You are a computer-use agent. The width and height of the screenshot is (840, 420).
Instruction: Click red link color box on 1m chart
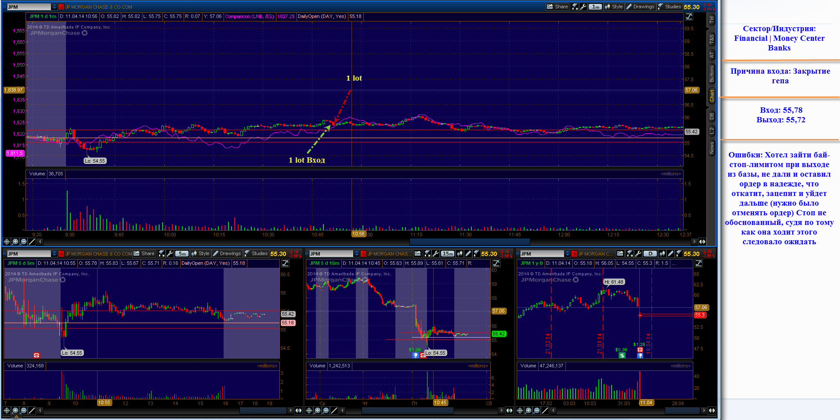[61, 7]
